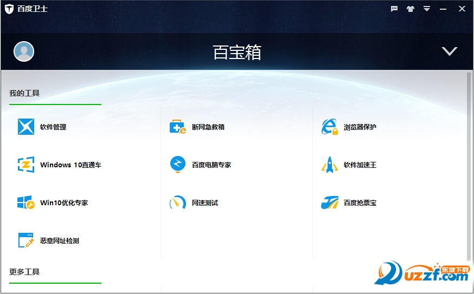This screenshot has height=294, width=474.
Task: Select the 更多工具 section tab
Action: [x=24, y=272]
